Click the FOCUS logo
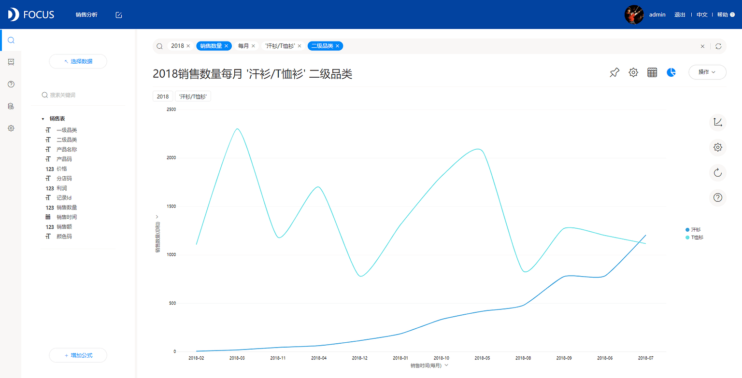742x378 pixels. pos(31,14)
